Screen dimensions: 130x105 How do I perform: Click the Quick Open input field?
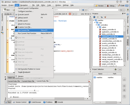(66, 10)
